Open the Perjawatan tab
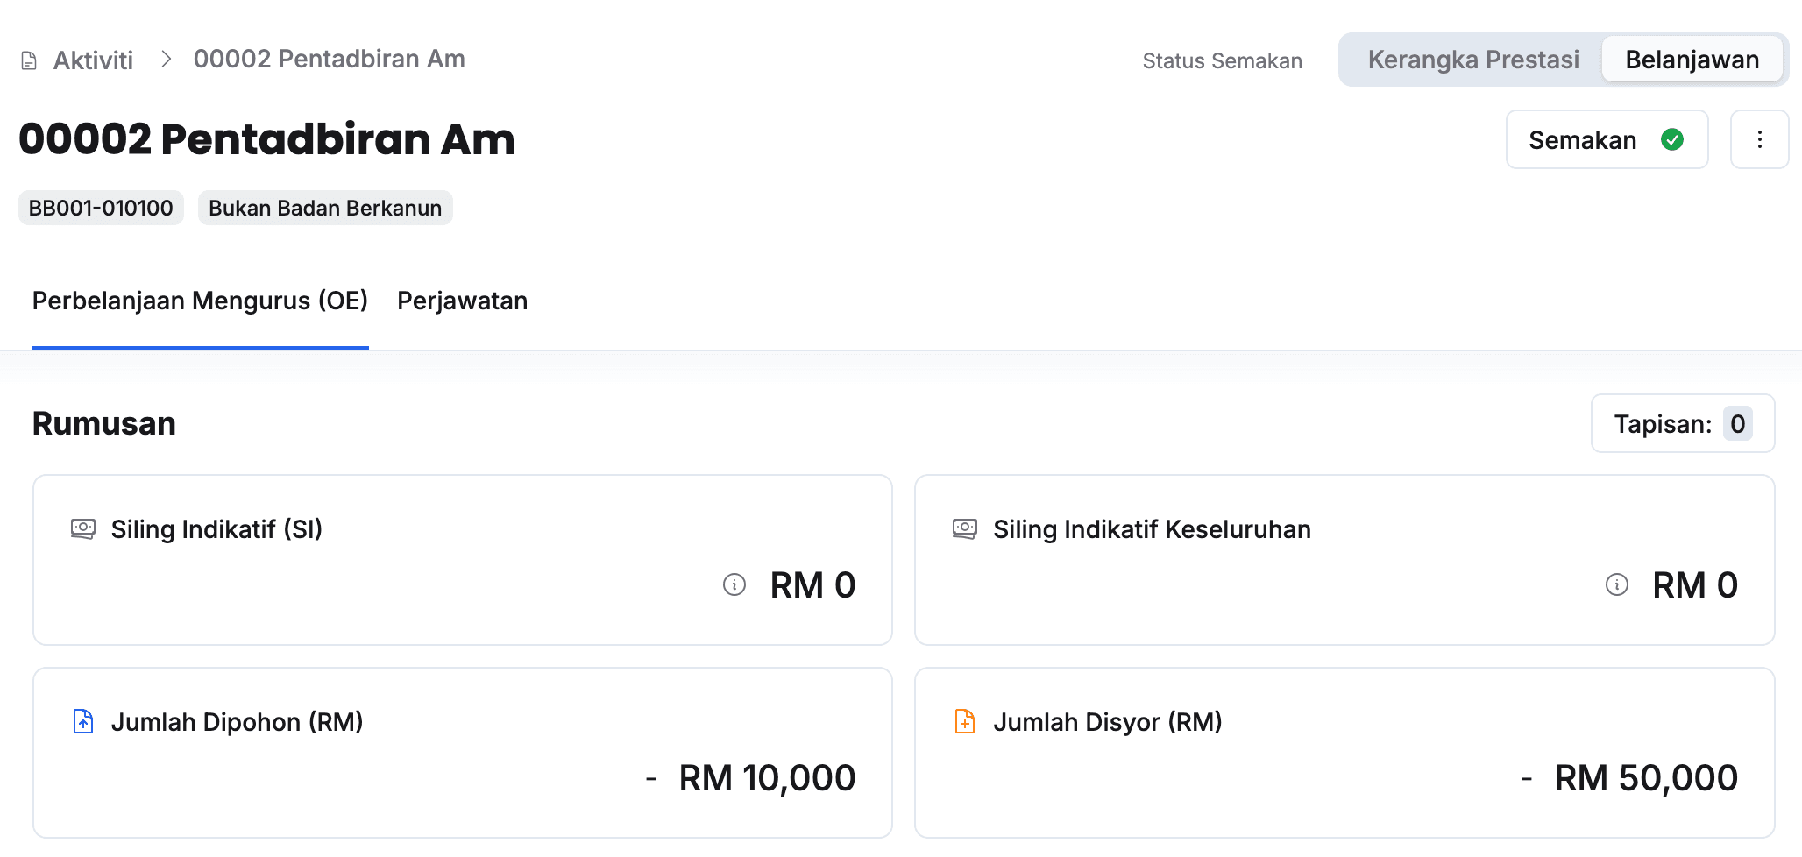This screenshot has width=1802, height=857. (462, 301)
